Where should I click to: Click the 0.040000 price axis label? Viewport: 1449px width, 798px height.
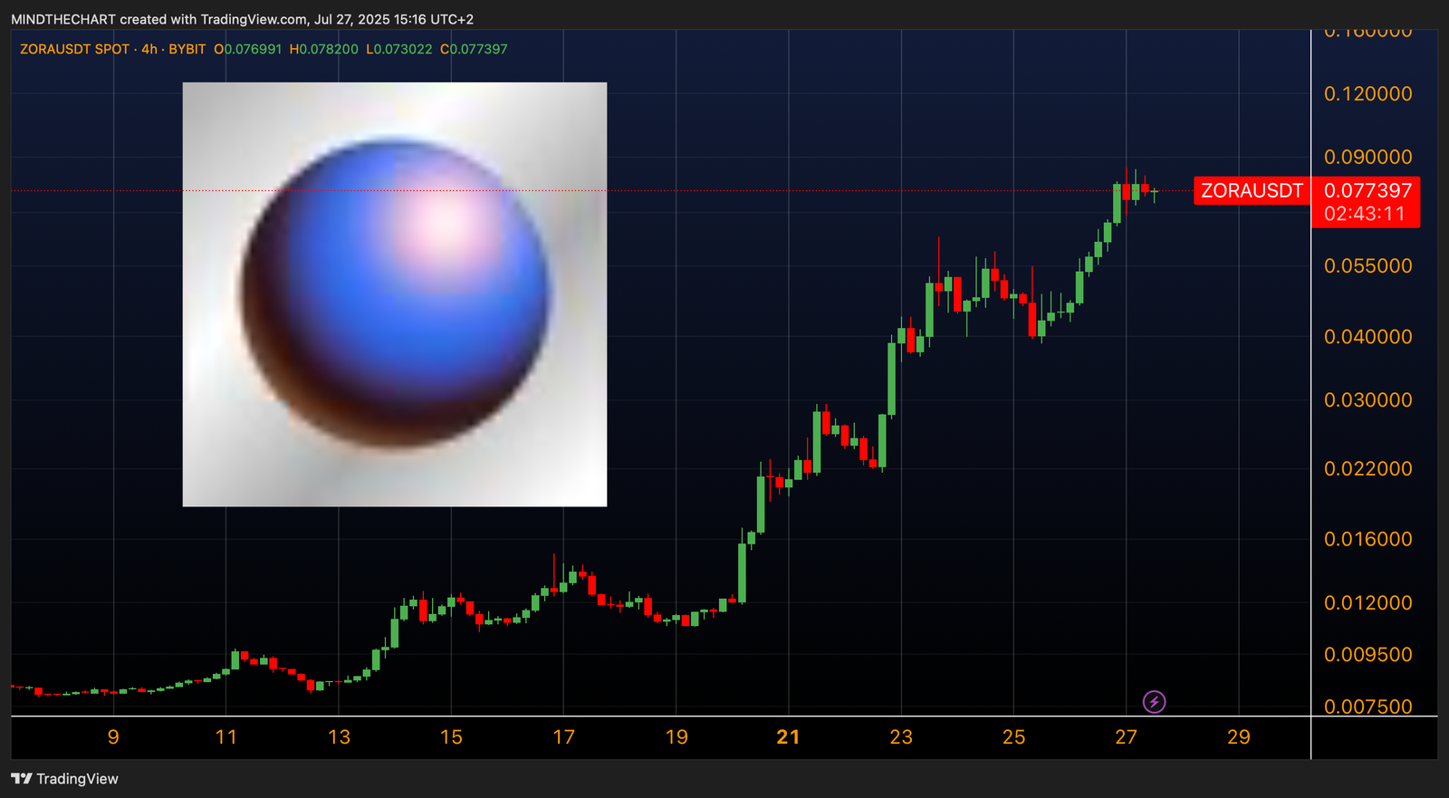pyautogui.click(x=1367, y=337)
